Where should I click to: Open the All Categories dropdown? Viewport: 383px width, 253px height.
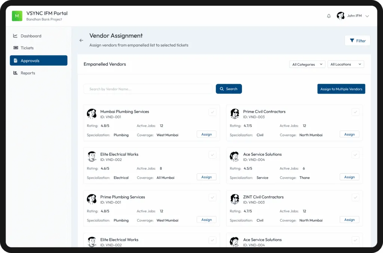click(x=307, y=64)
